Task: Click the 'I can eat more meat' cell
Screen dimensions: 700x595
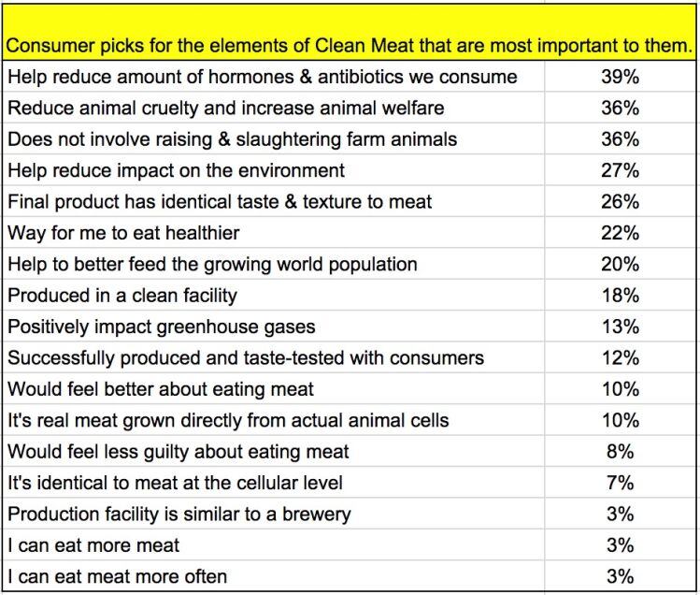Action: [x=93, y=545]
